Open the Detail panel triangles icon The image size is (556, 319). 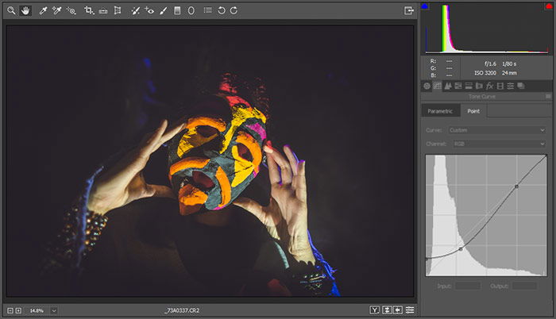(447, 86)
